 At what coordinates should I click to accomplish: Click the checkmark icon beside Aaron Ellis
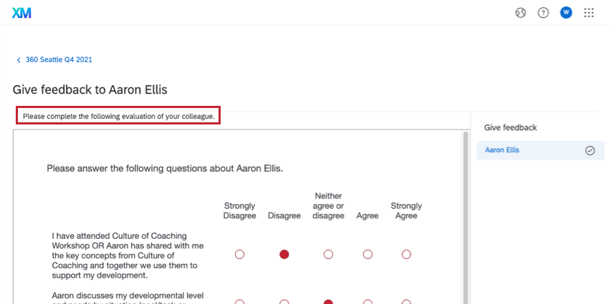[x=590, y=150]
